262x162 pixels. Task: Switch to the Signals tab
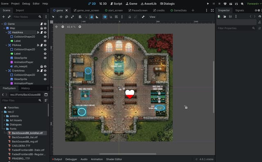click(239, 10)
